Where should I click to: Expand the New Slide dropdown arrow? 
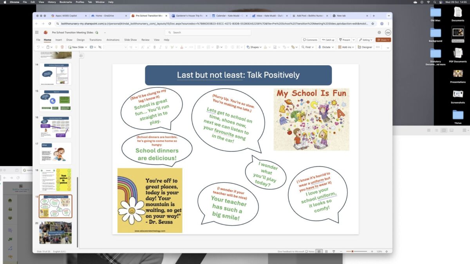pos(85,47)
